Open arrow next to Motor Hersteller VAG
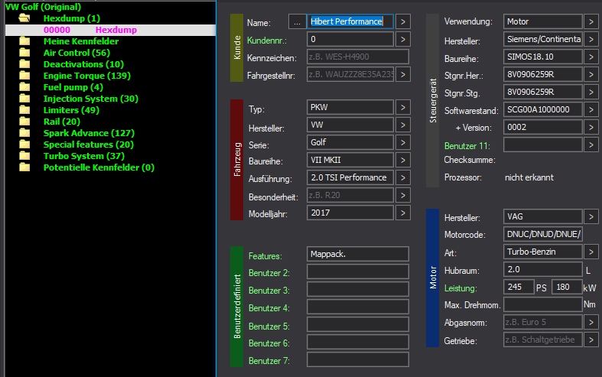 [591, 217]
